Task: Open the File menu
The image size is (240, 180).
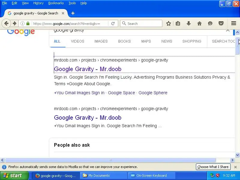Action: point(4,3)
